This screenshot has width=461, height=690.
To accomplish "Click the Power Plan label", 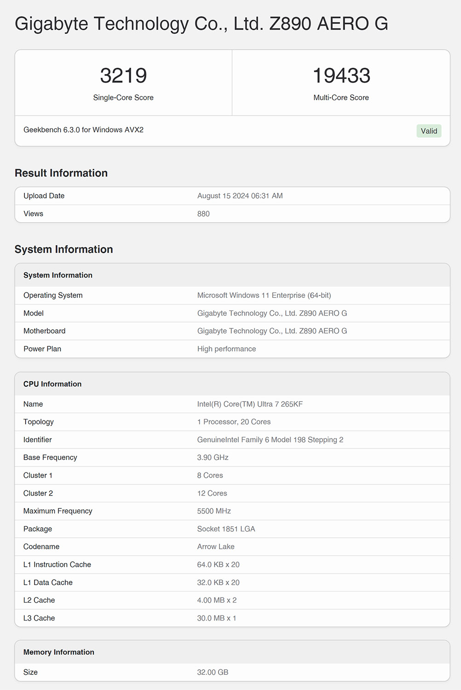I will point(42,349).
